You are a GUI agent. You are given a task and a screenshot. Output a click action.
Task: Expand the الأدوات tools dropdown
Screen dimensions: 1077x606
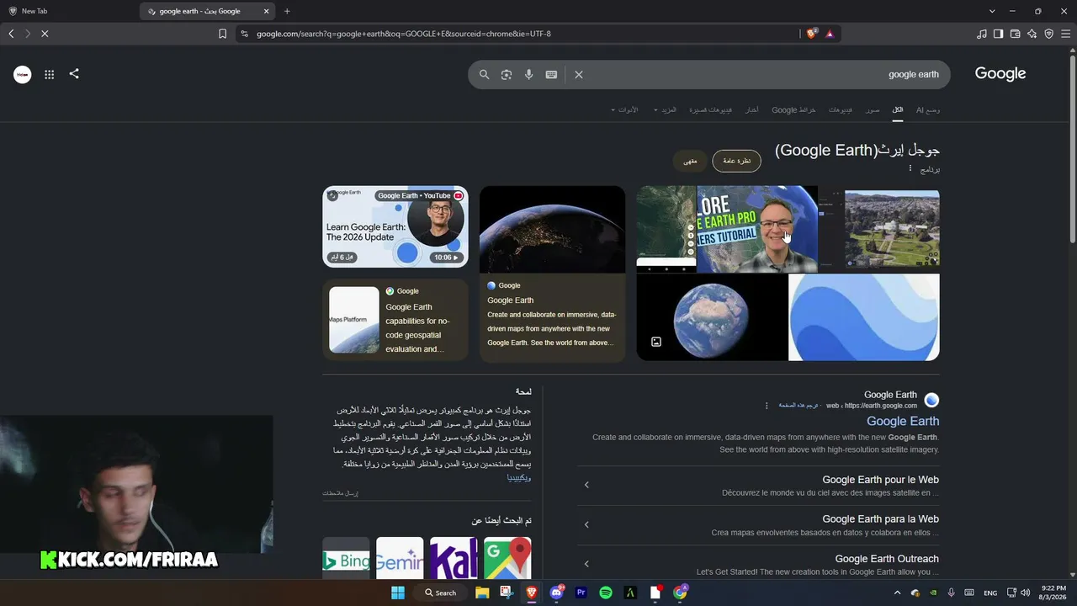click(x=624, y=110)
